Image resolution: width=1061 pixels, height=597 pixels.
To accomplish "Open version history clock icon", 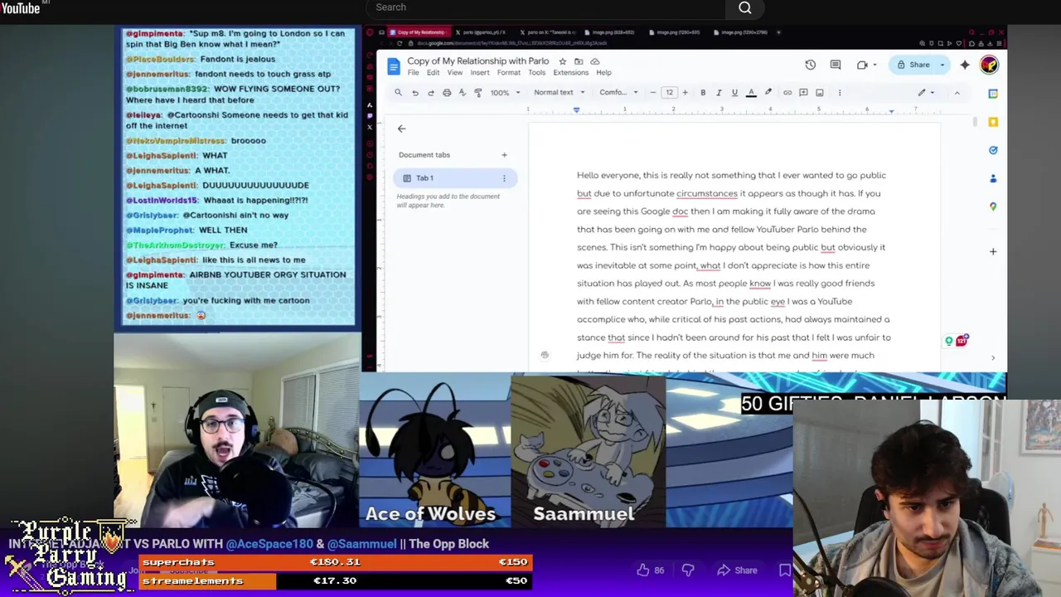I will [x=810, y=65].
